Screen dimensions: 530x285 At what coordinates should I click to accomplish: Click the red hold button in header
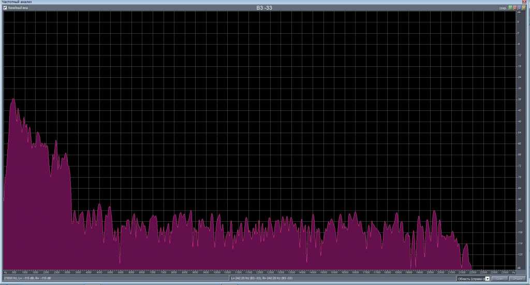click(x=515, y=7)
